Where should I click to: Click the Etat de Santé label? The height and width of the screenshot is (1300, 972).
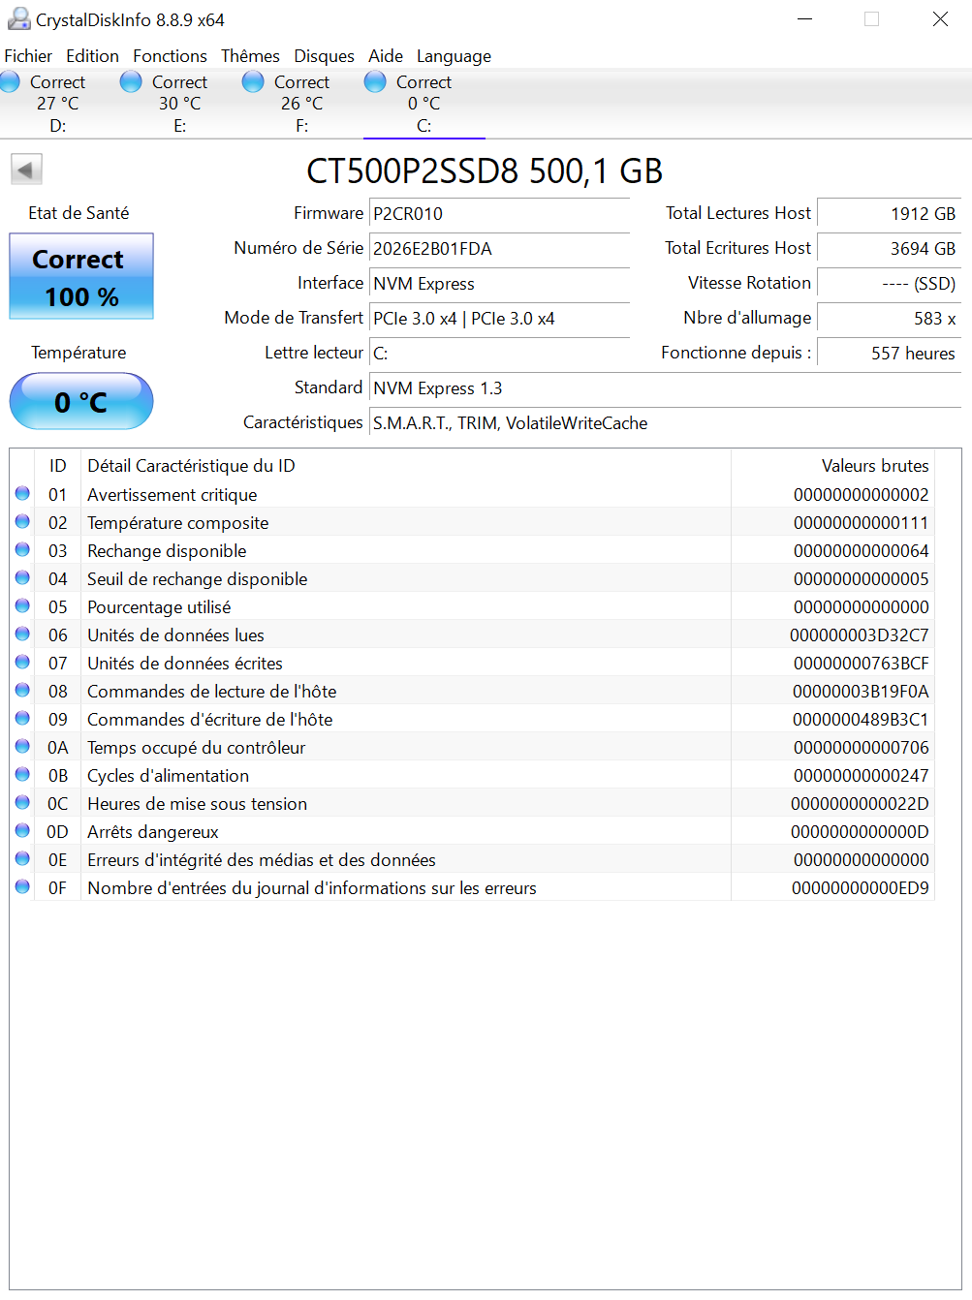pyautogui.click(x=78, y=213)
